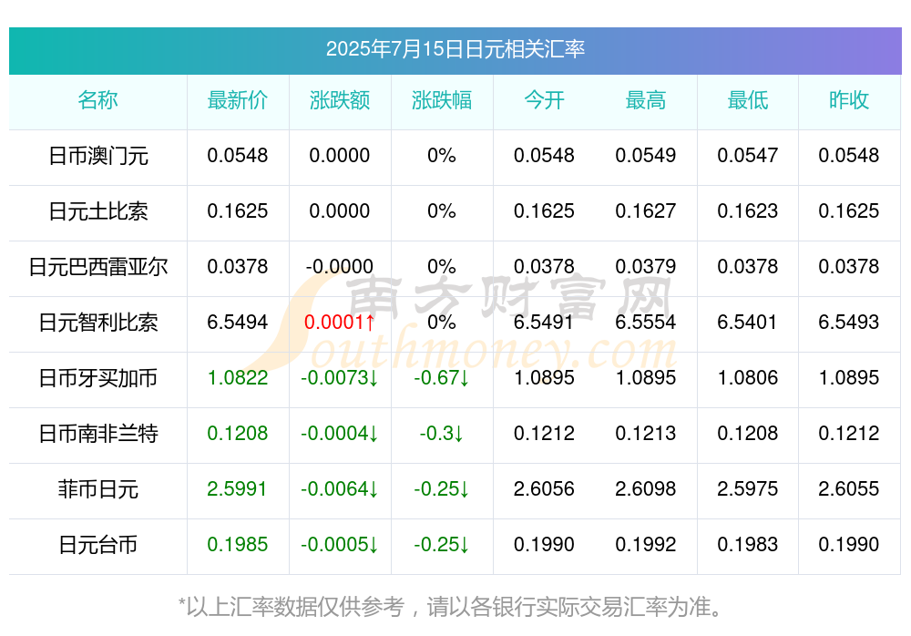Click the 名称 column header
Image resolution: width=911 pixels, height=636 pixels.
tap(97, 100)
